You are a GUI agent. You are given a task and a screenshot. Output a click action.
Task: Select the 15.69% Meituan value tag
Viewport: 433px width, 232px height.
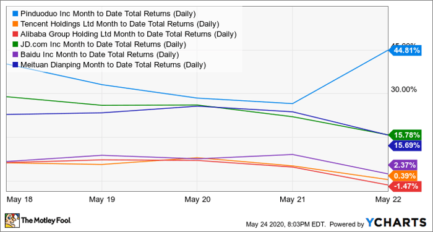(x=405, y=145)
